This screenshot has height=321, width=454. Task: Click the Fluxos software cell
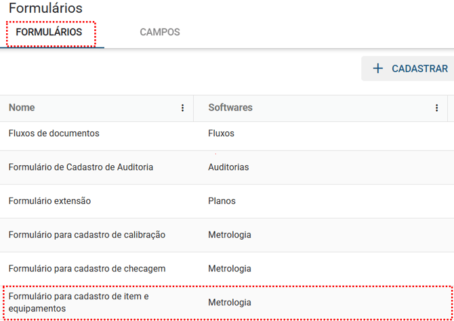[x=221, y=133]
